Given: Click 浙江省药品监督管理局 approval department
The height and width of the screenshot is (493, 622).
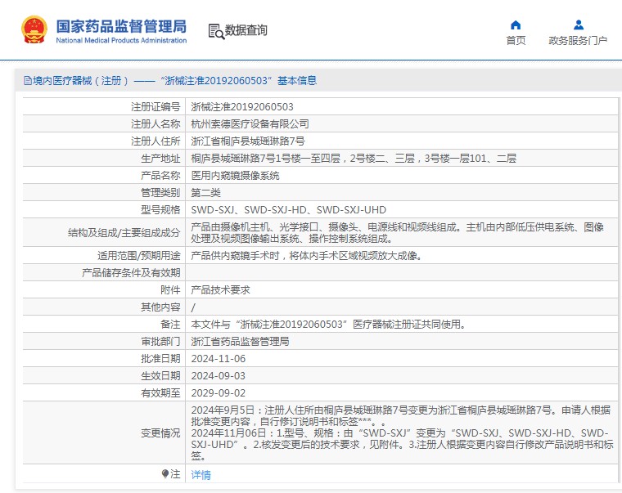Looking at the screenshot, I should (240, 341).
